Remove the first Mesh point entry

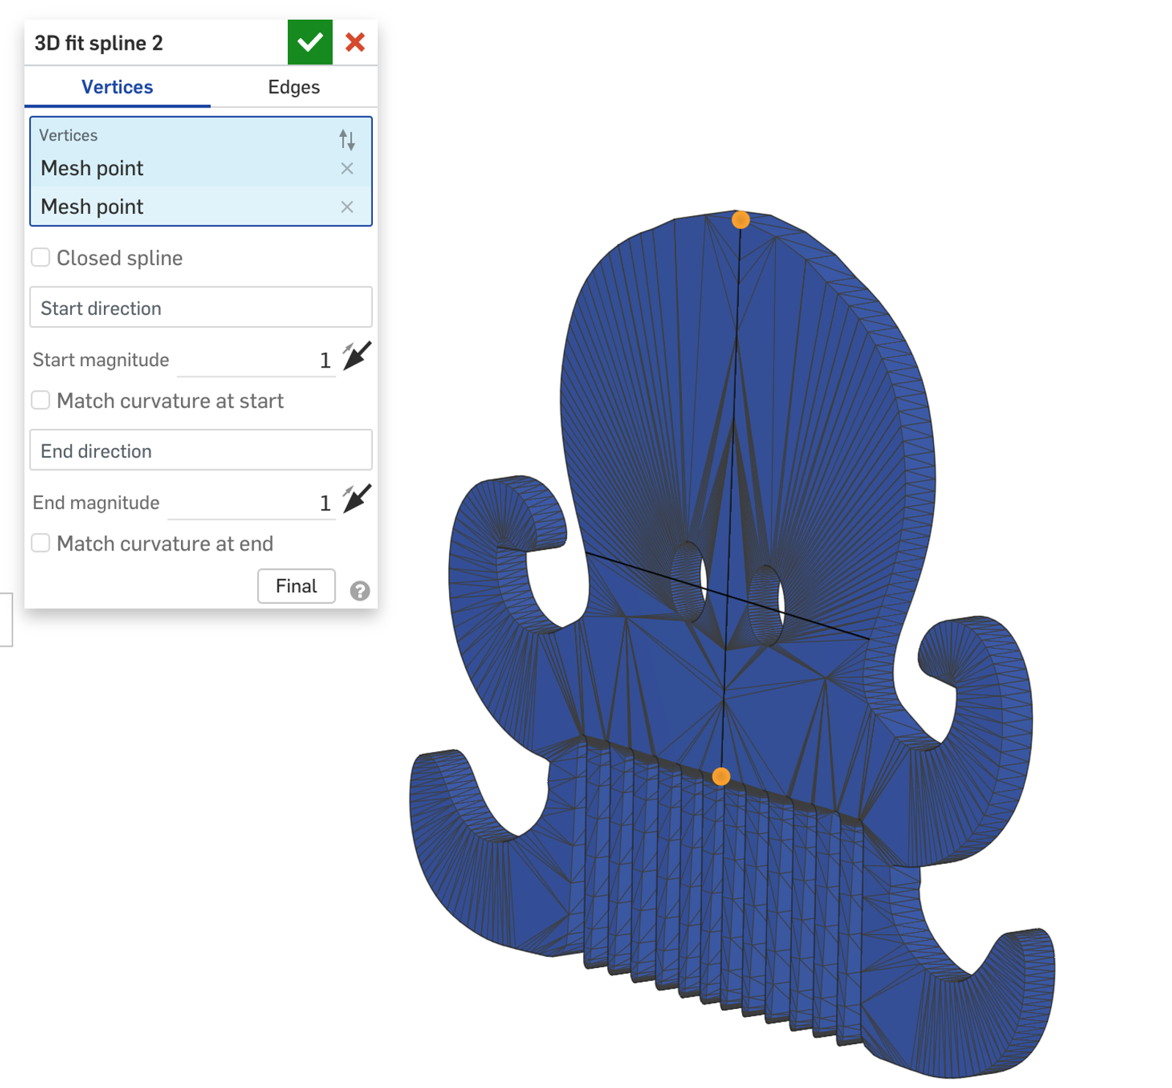click(347, 168)
